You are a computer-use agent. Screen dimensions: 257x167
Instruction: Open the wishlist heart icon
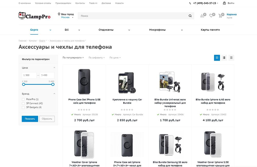[211, 16]
